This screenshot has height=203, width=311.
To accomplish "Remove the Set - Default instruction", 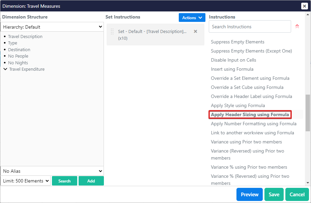I will pos(195,31).
